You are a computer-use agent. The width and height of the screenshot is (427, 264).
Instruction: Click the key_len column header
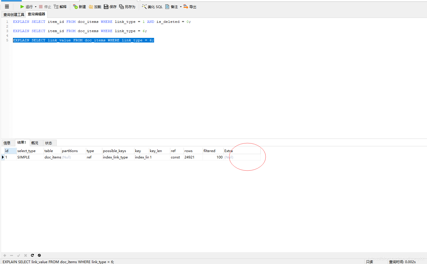pyautogui.click(x=160, y=151)
